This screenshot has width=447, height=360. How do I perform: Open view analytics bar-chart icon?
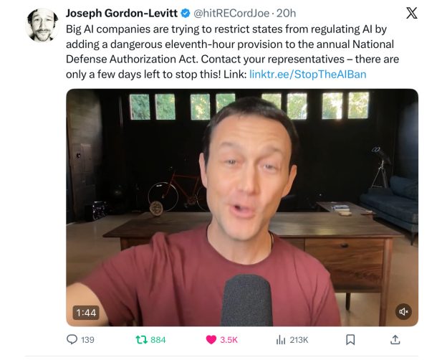(x=281, y=340)
